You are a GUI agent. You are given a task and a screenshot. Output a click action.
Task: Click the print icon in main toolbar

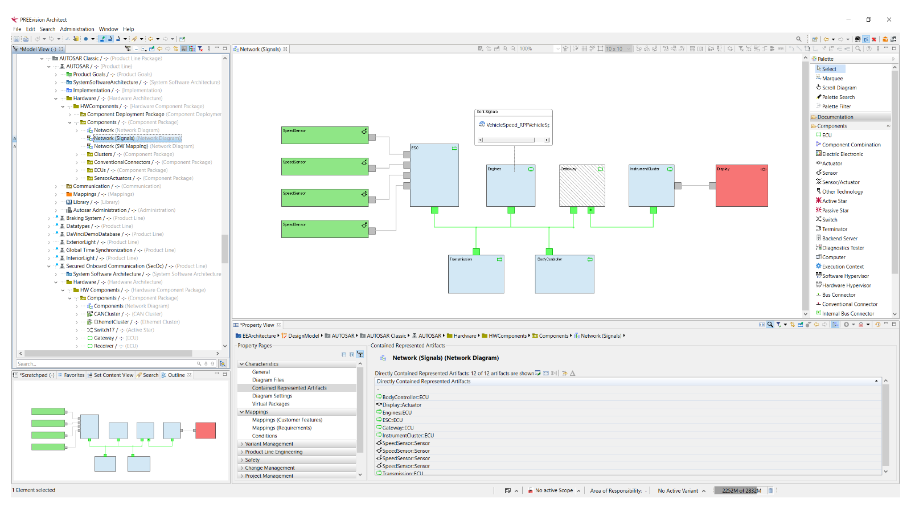click(x=26, y=39)
